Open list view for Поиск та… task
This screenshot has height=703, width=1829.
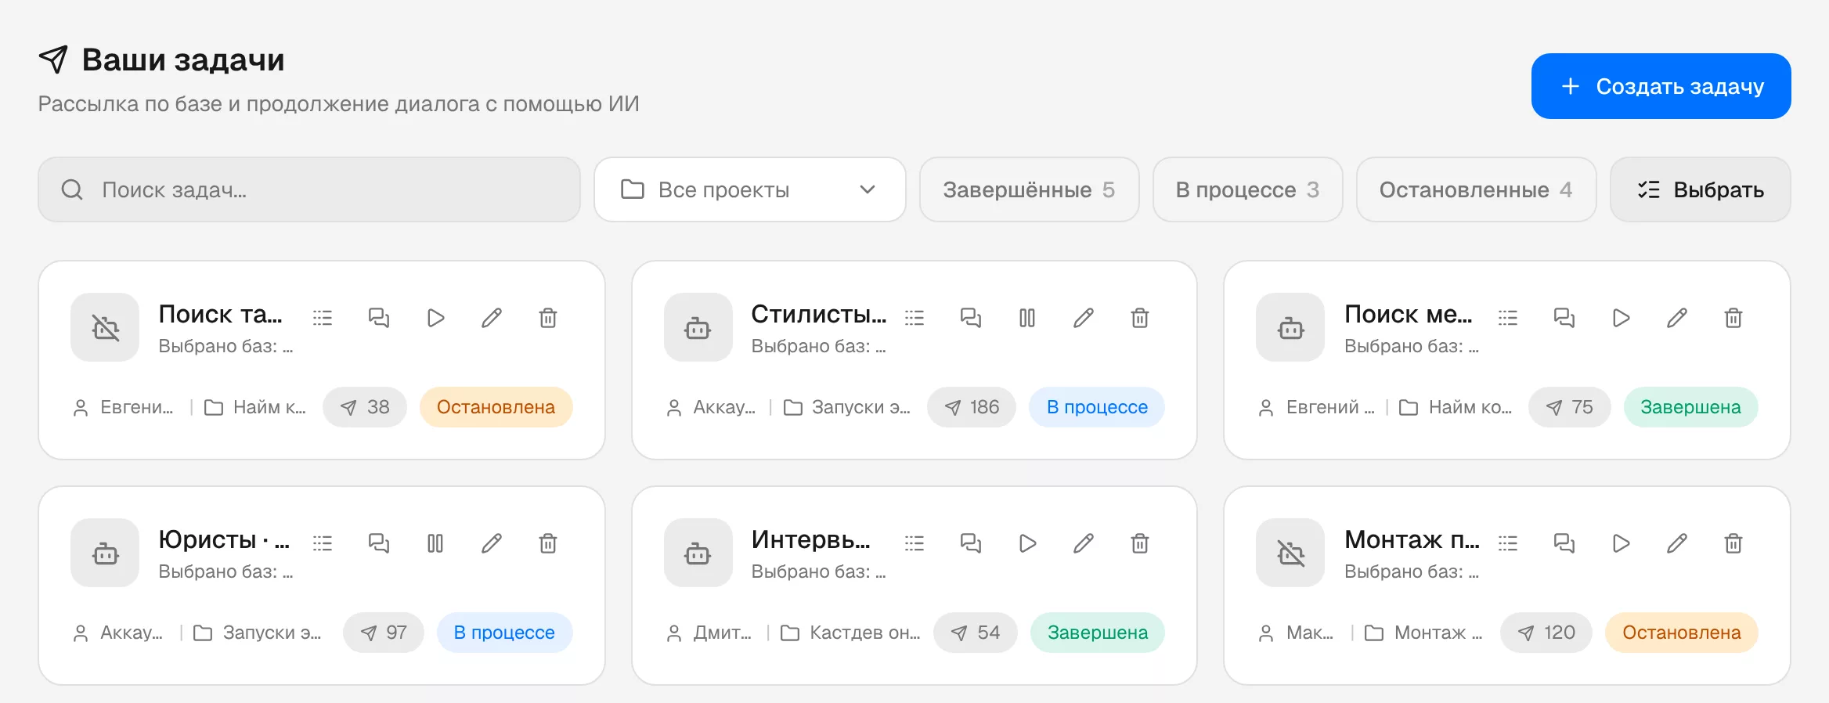(x=323, y=318)
